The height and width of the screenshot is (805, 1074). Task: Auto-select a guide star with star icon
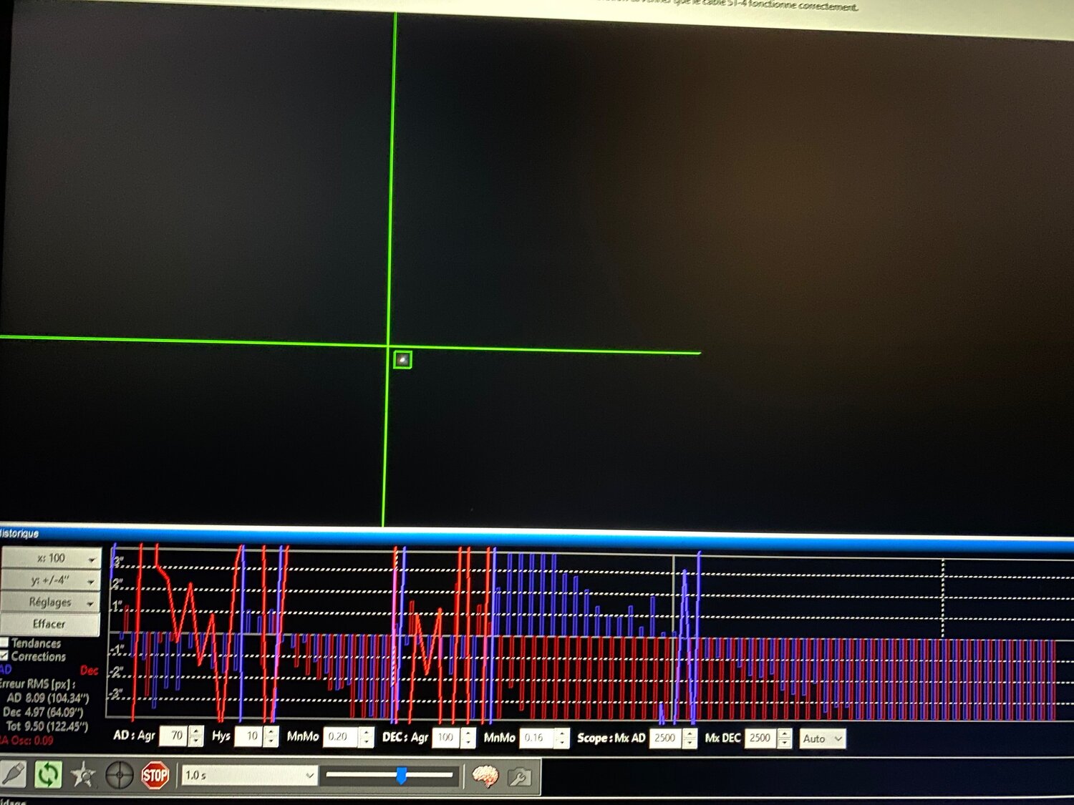(83, 774)
